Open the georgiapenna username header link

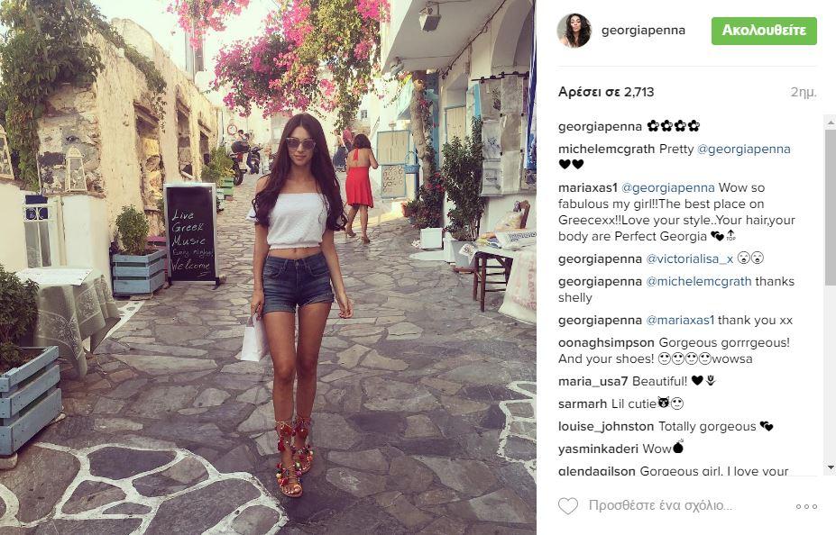pos(643,31)
